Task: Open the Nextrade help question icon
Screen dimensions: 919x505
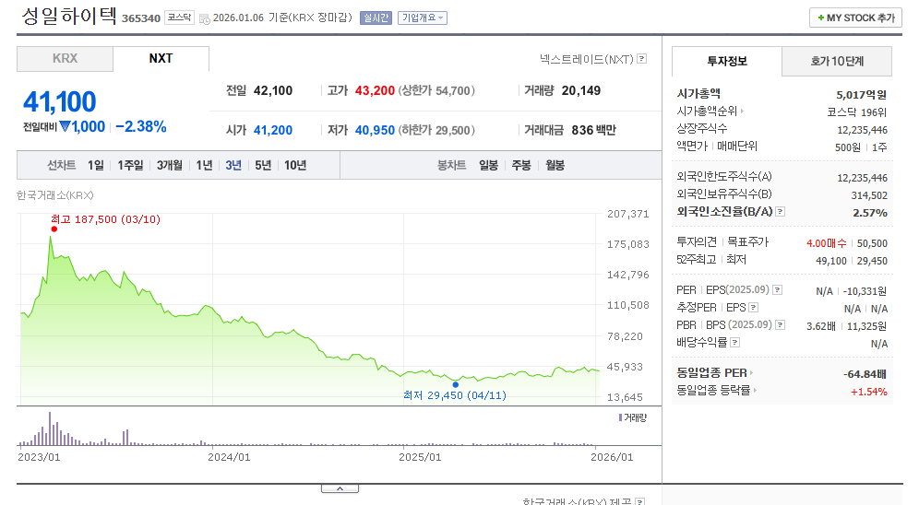Action: coord(642,58)
